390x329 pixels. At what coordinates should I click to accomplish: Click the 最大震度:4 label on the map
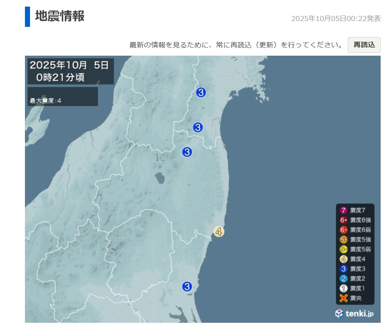coord(46,101)
